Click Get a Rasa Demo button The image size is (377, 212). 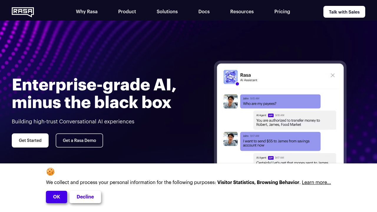click(x=79, y=140)
